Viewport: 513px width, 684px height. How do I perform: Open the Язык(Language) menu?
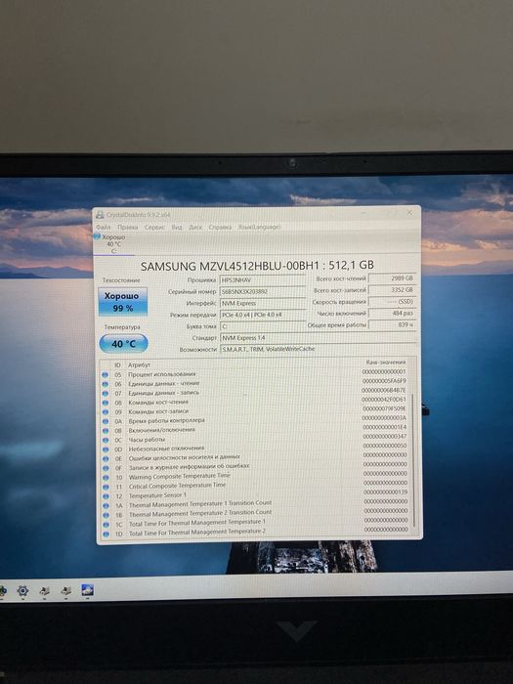[x=259, y=227]
